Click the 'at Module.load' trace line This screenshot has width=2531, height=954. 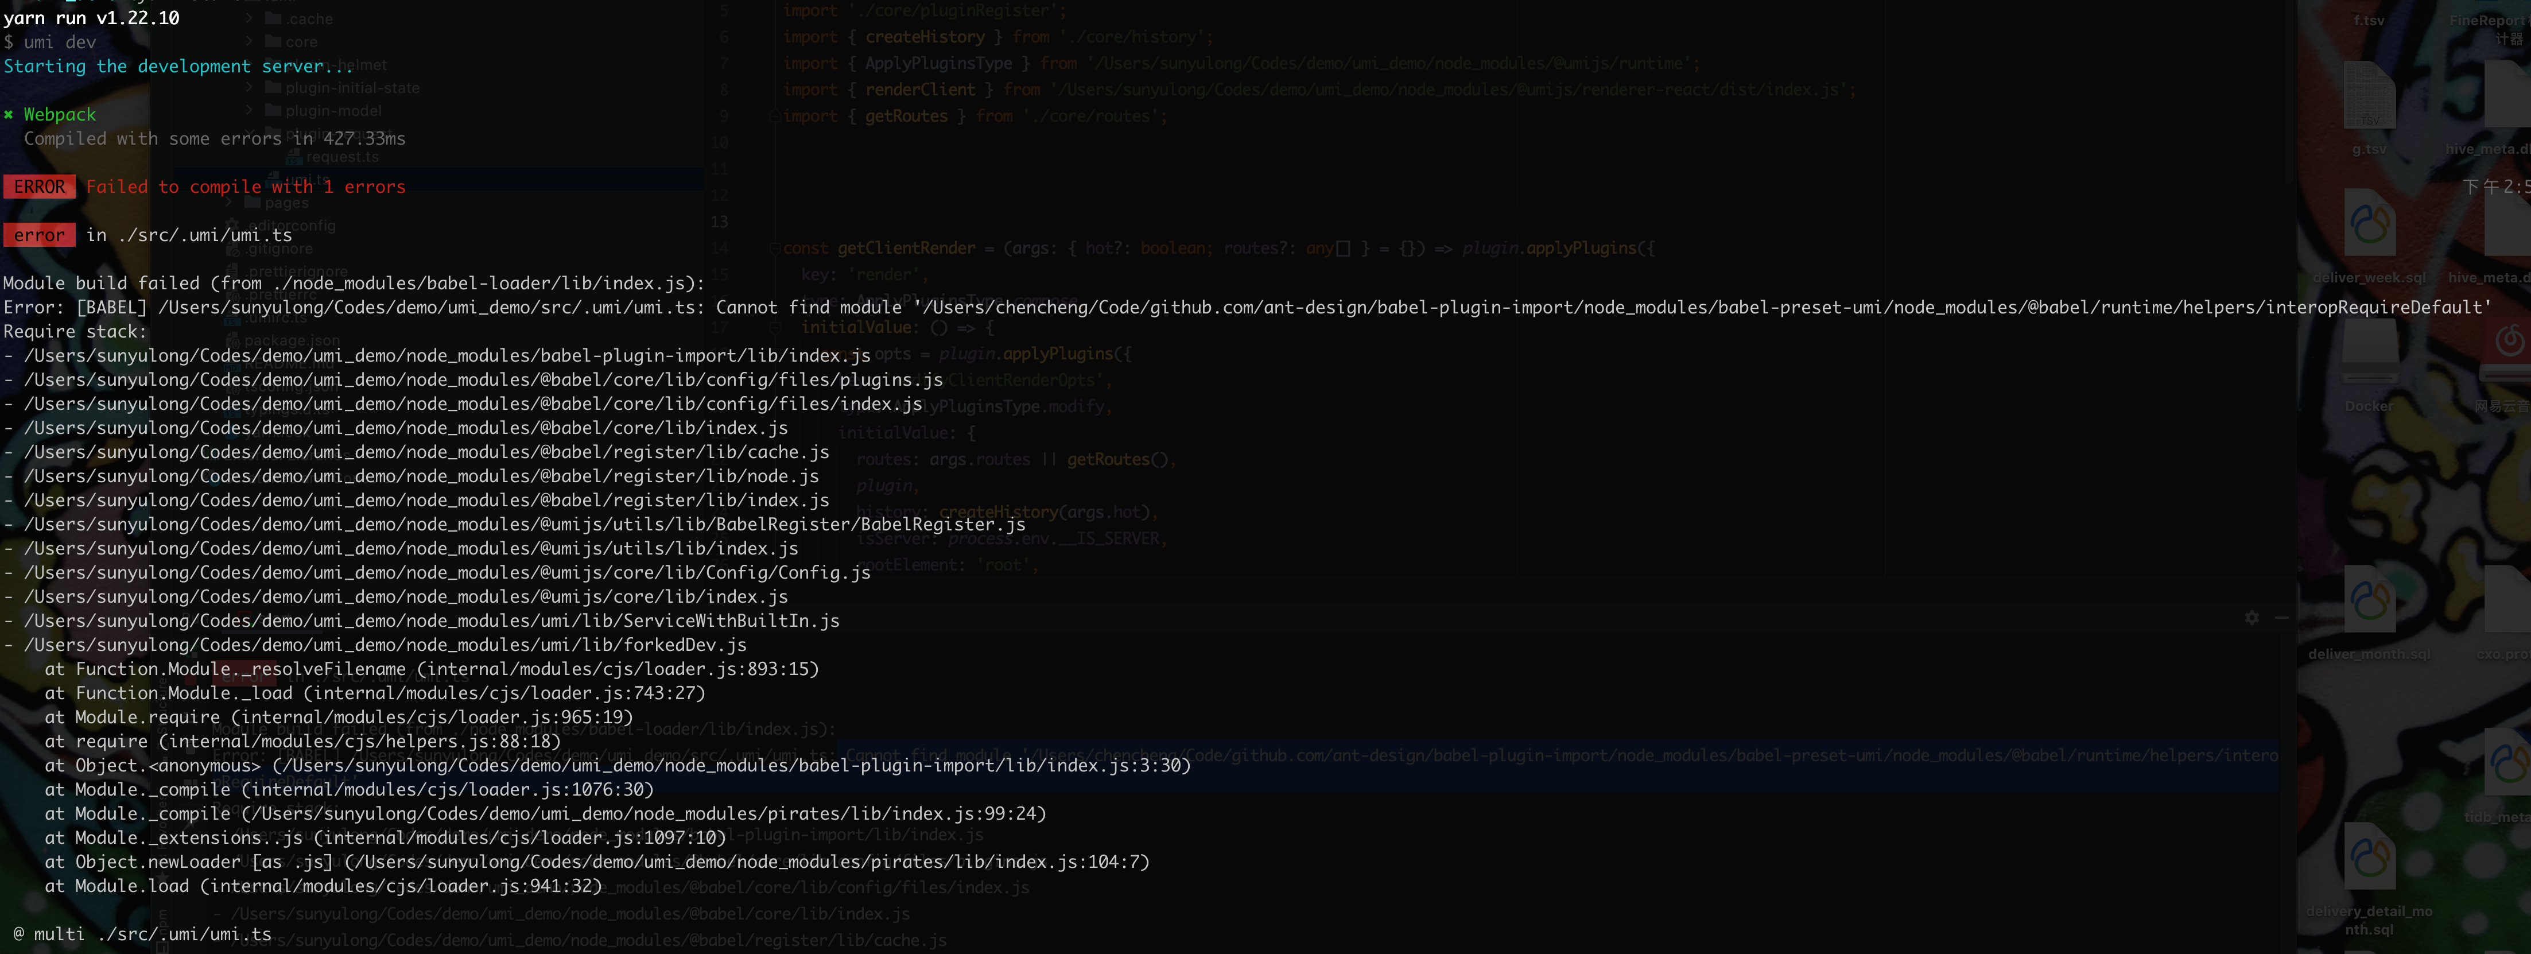[x=323, y=885]
